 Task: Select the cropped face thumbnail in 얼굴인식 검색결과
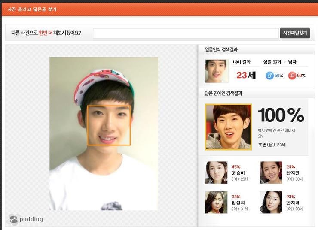tap(216, 71)
